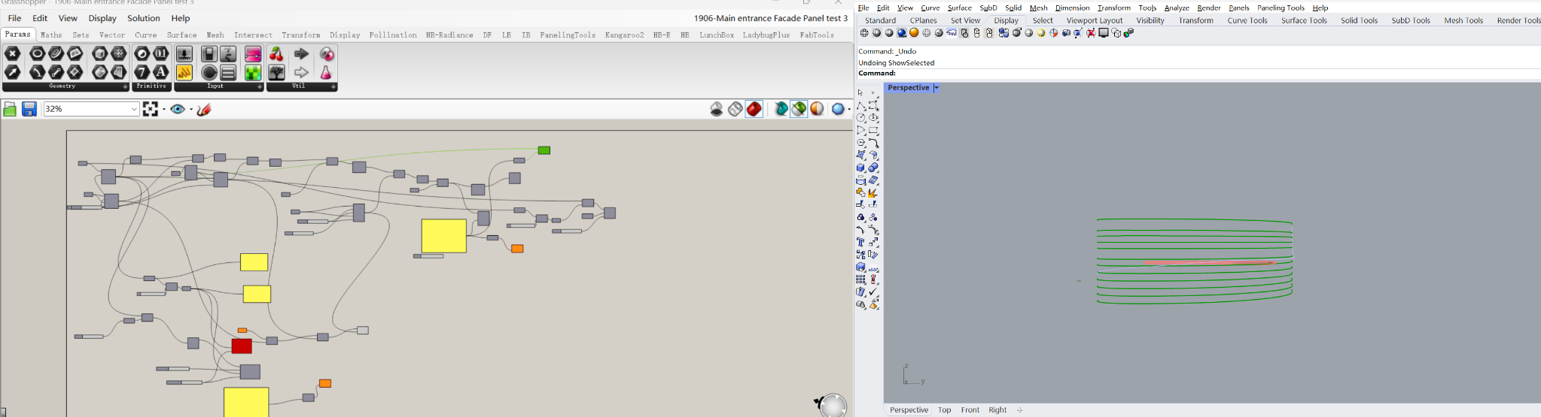Enable wireframe preview mode

click(735, 109)
